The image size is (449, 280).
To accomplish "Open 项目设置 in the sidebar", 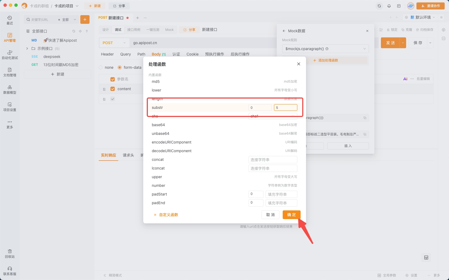I will 10,107.
